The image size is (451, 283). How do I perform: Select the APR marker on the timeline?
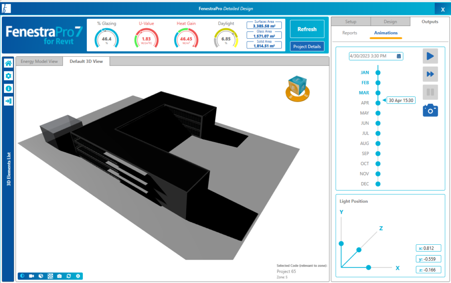coord(378,103)
